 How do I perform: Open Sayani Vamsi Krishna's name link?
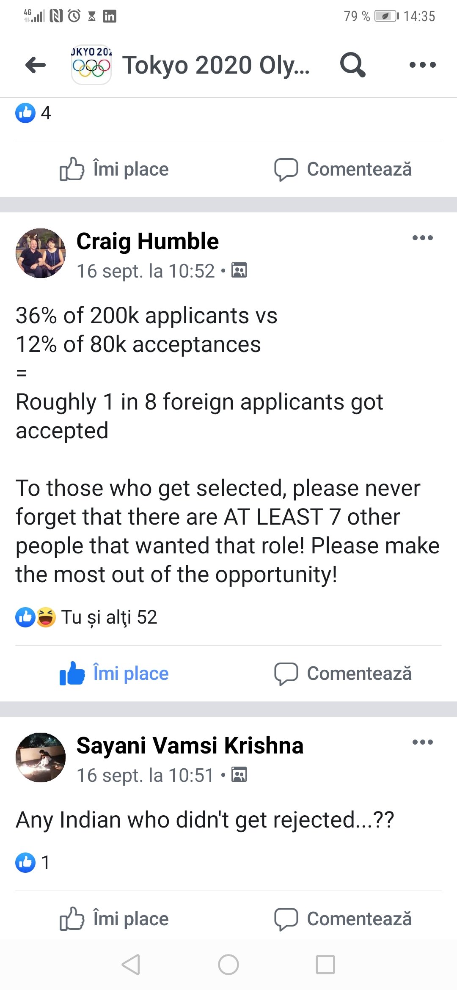(190, 745)
